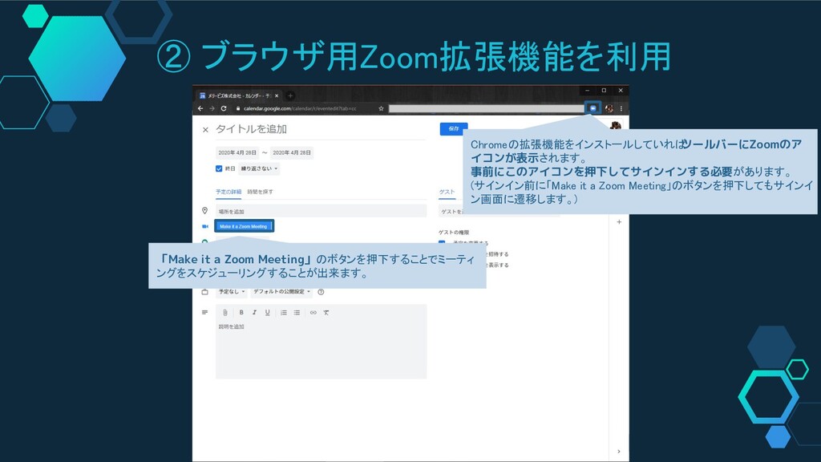Toggle italic formatting in description

point(254,312)
